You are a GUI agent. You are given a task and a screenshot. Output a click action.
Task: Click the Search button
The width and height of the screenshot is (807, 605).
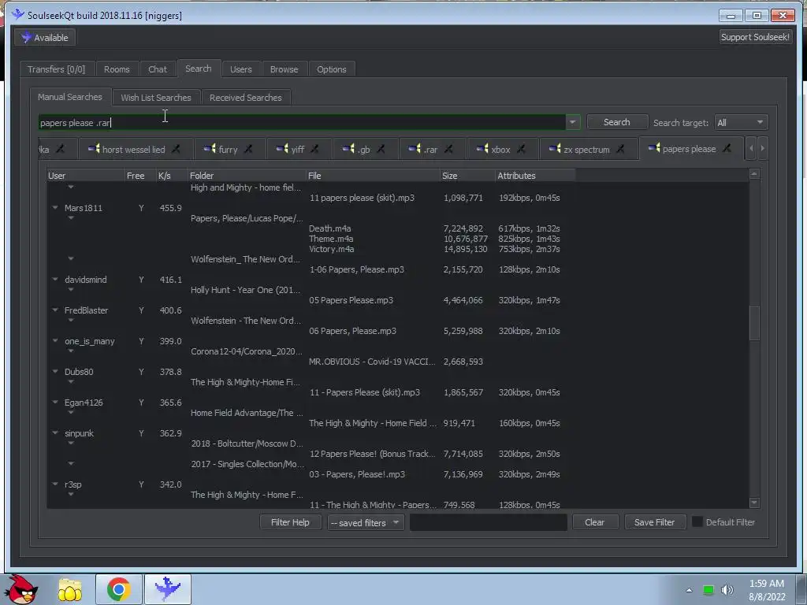[616, 122]
